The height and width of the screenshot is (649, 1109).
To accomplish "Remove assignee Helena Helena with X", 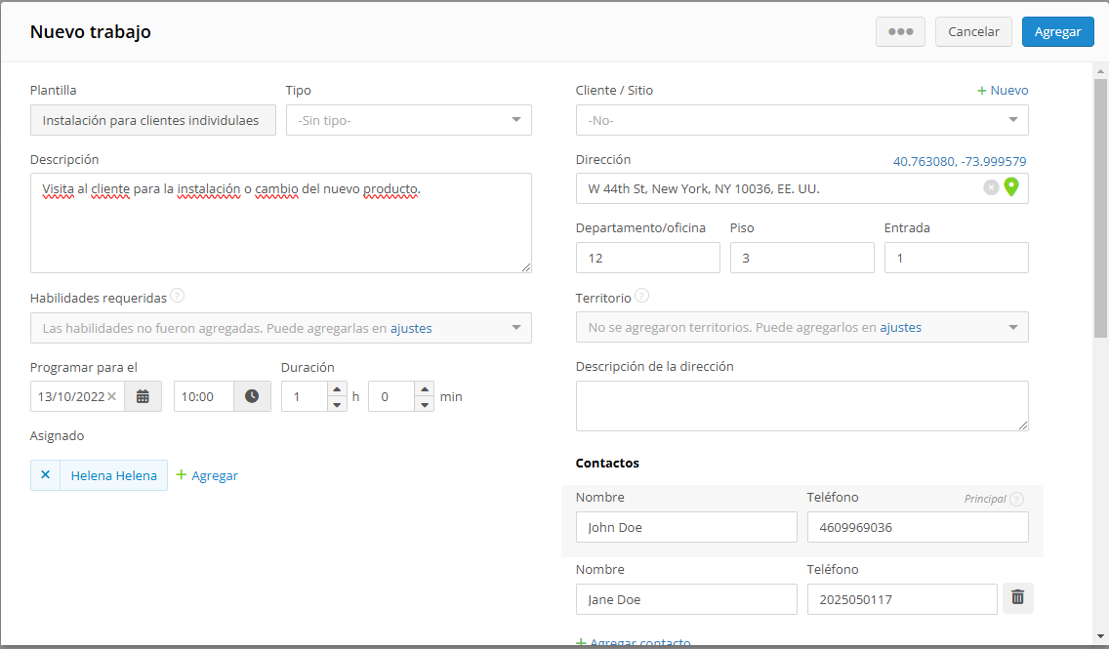I will pos(45,475).
